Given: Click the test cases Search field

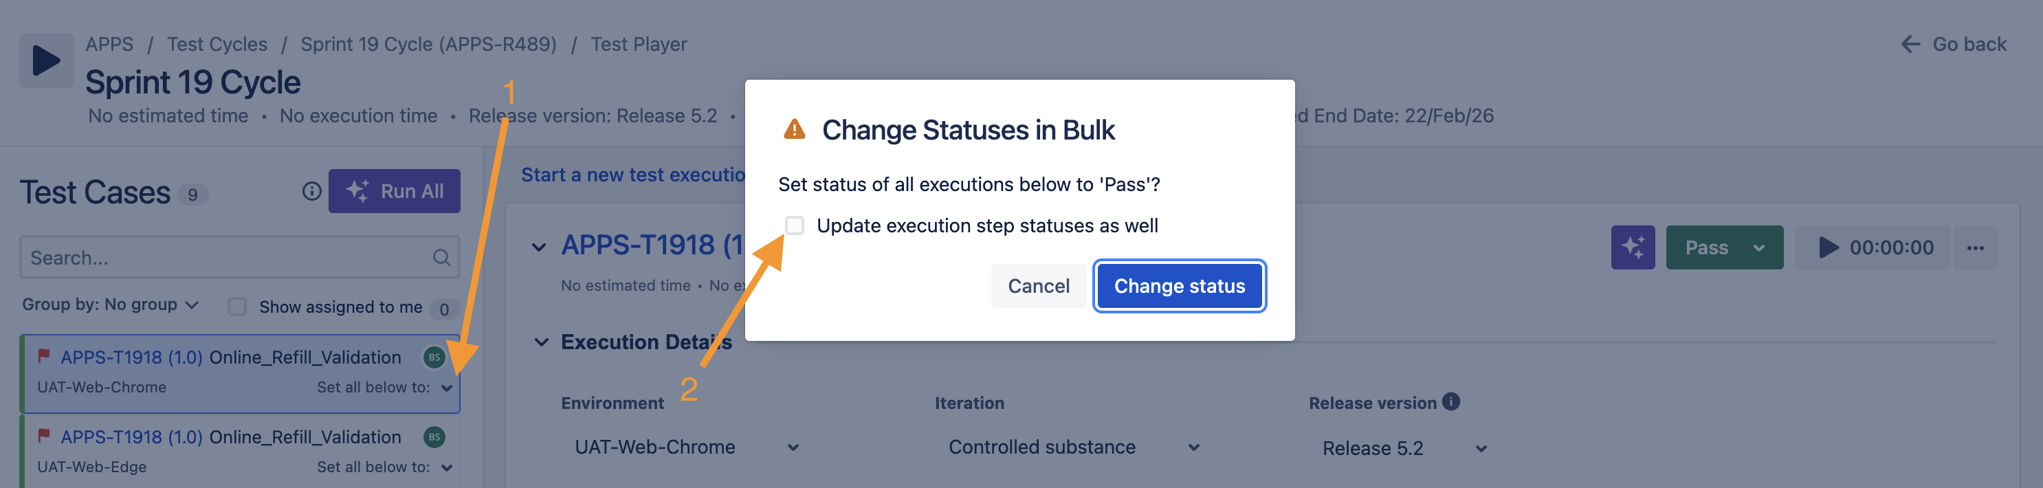Looking at the screenshot, I should (226, 257).
